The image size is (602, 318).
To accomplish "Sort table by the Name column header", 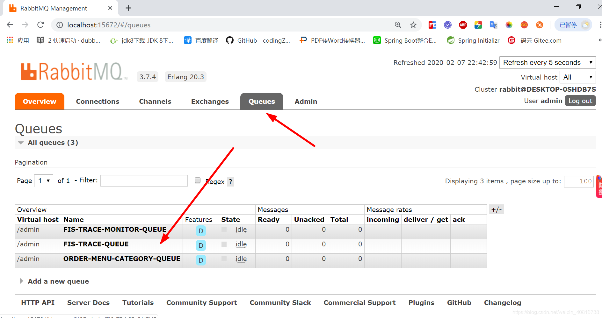I will (74, 219).
